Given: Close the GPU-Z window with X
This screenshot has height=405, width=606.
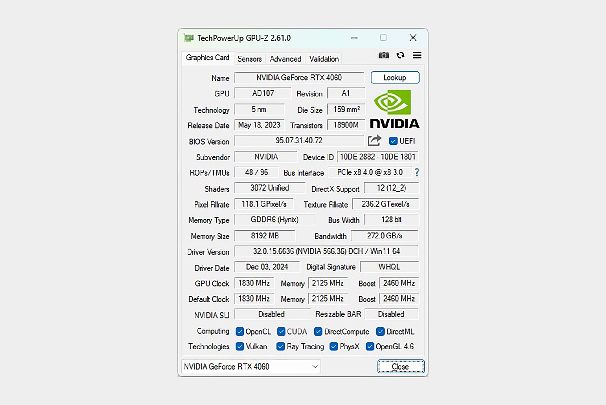Looking at the screenshot, I should (413, 38).
